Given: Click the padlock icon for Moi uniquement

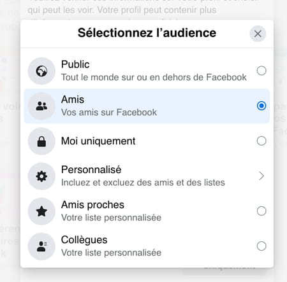Looking at the screenshot, I should pos(41,141).
